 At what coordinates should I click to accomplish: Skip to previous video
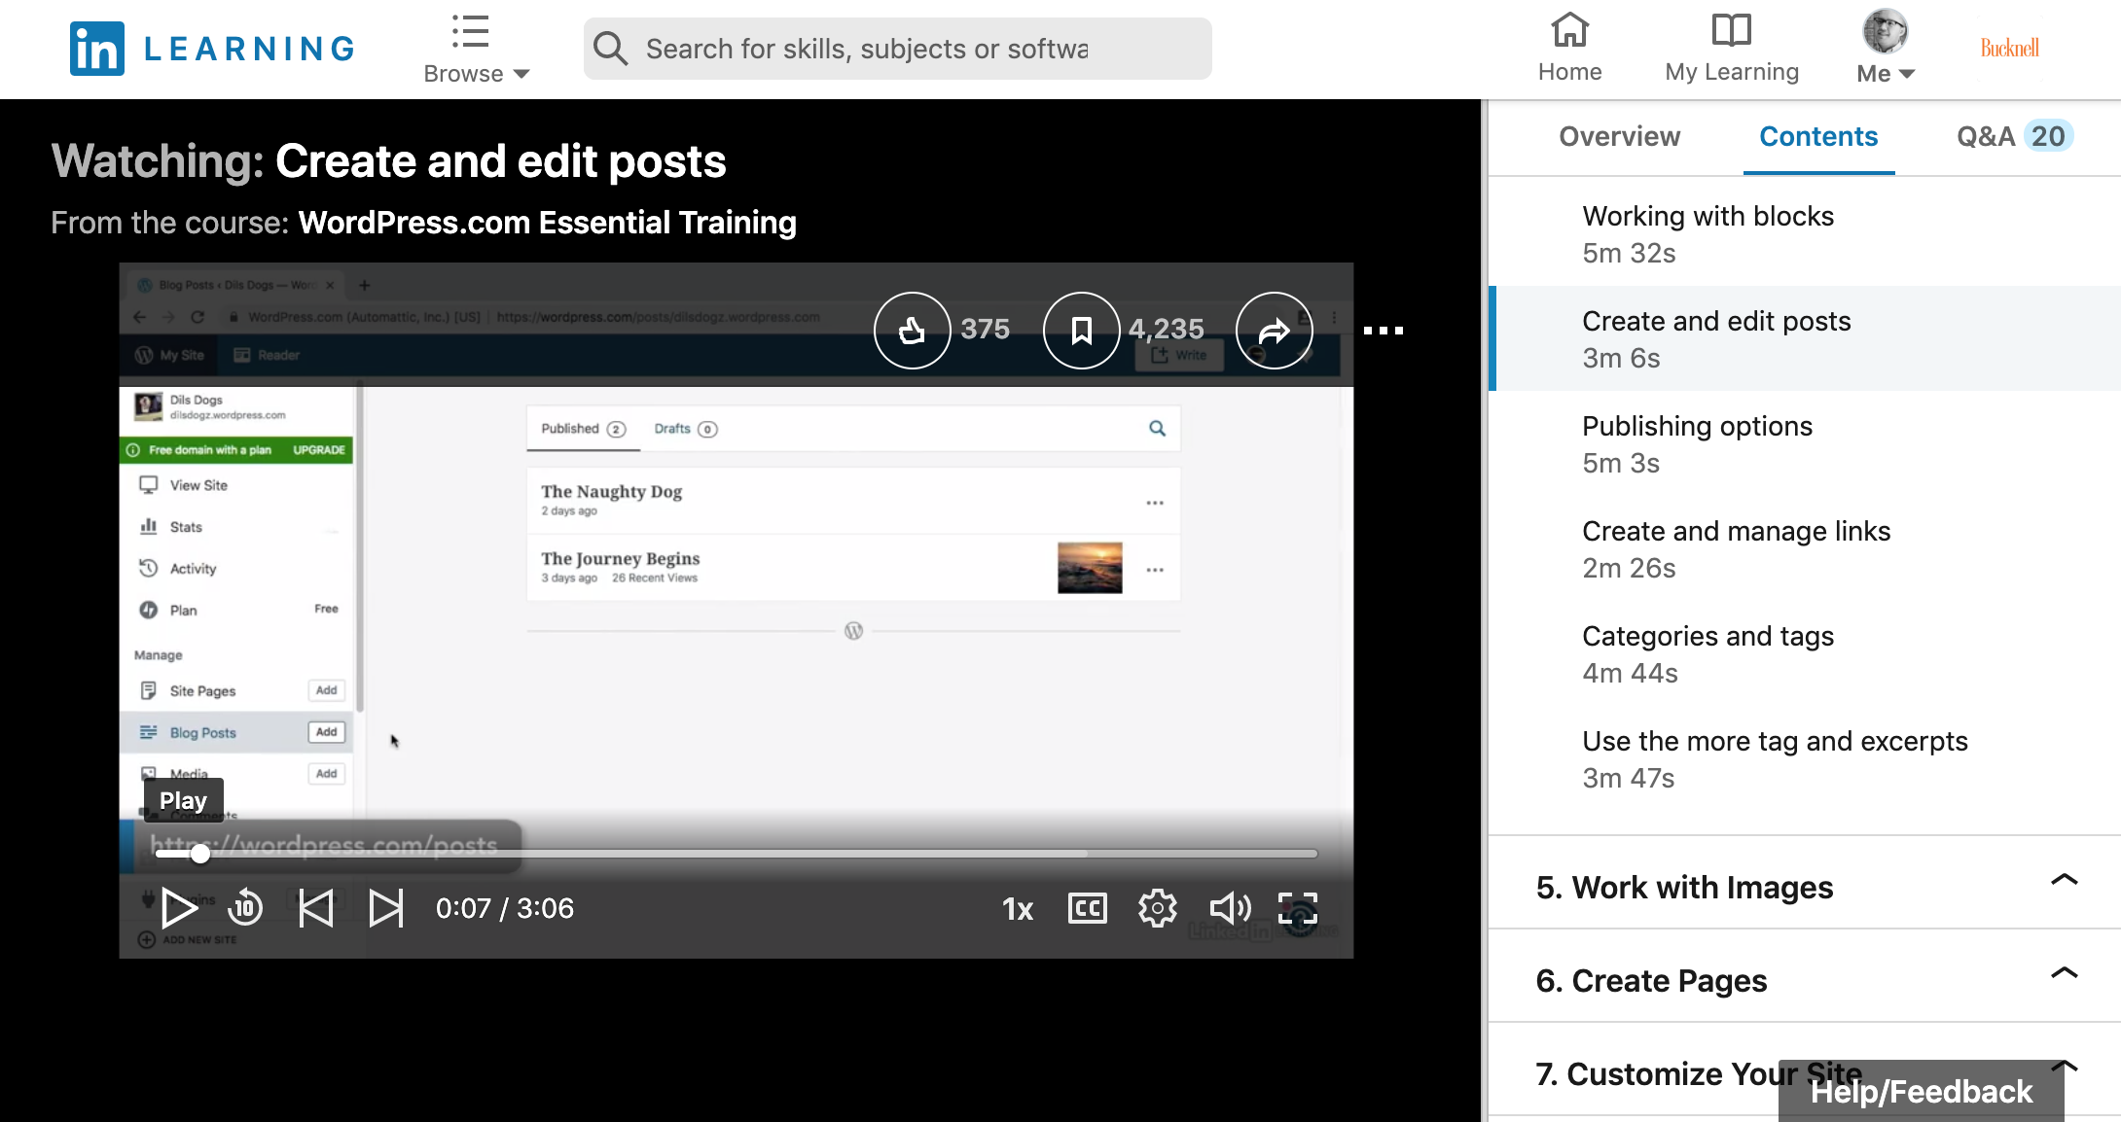click(x=316, y=908)
